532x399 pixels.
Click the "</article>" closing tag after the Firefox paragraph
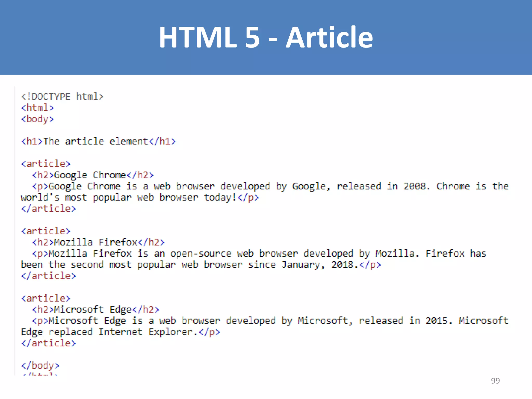pos(49,276)
